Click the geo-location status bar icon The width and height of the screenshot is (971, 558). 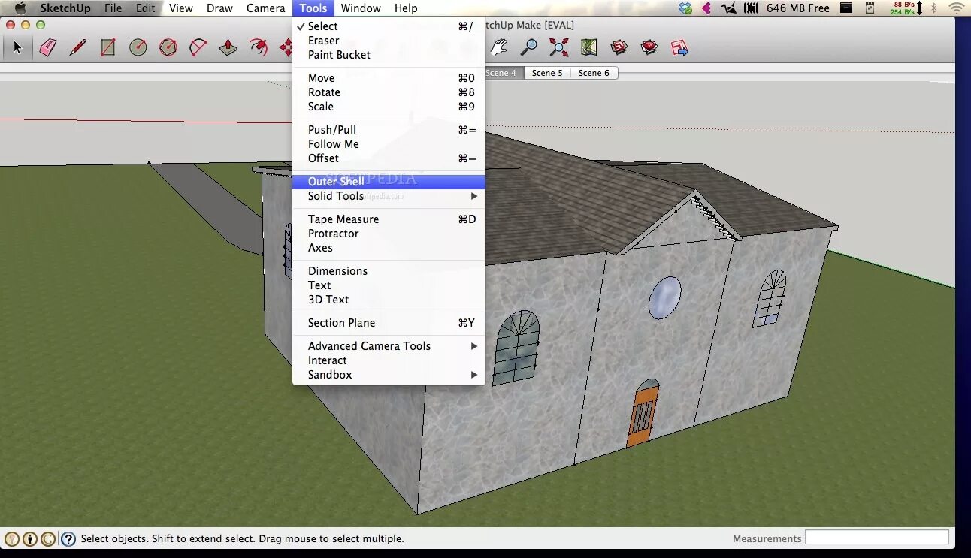11,538
